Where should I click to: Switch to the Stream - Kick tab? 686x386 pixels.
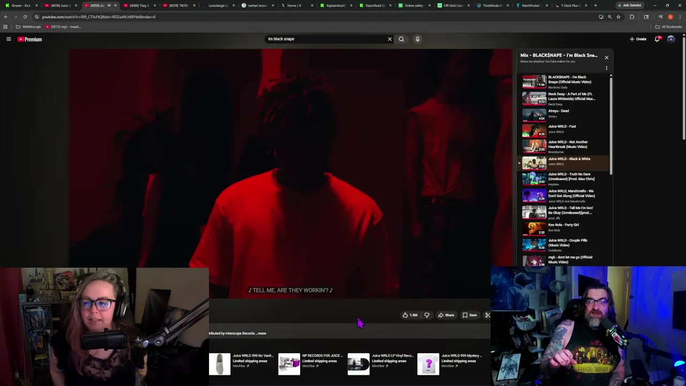pos(20,5)
